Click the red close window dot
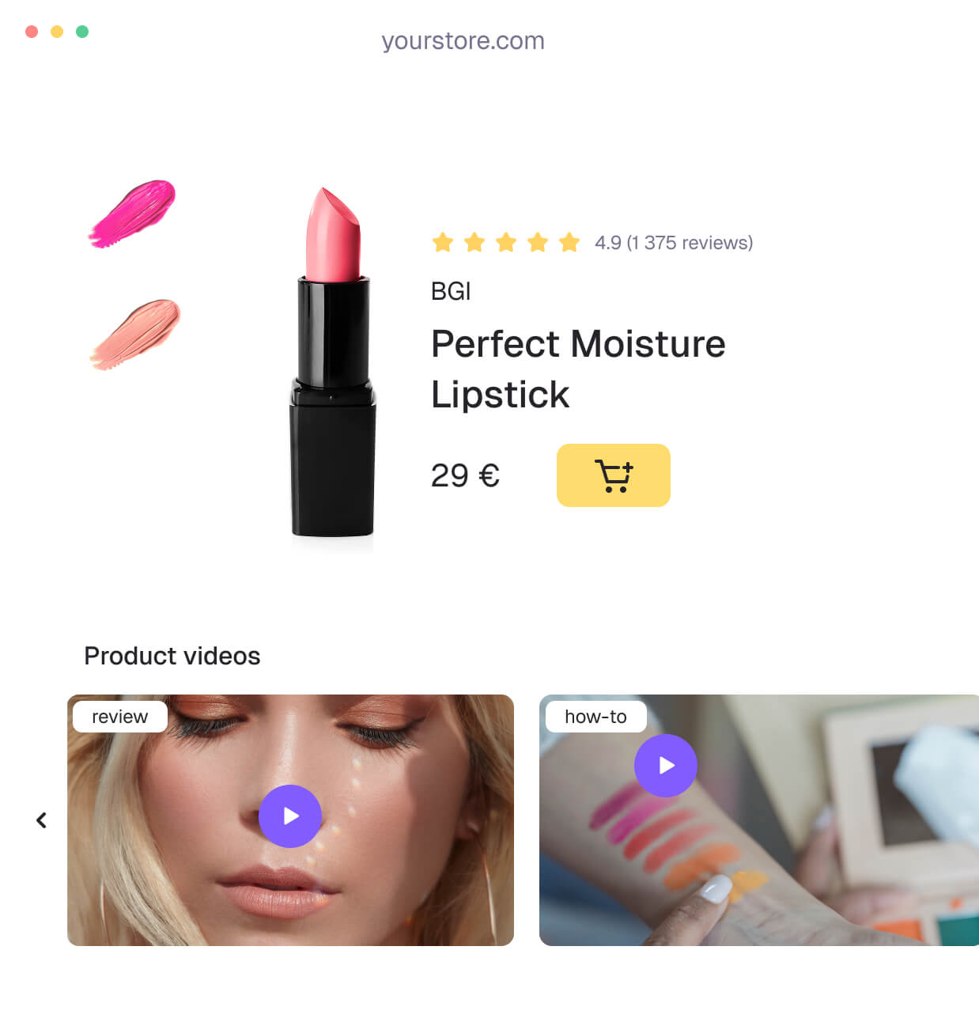The width and height of the screenshot is (979, 1022). (32, 32)
